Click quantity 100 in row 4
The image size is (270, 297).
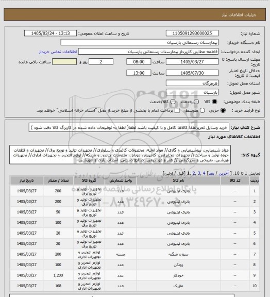[58, 223]
